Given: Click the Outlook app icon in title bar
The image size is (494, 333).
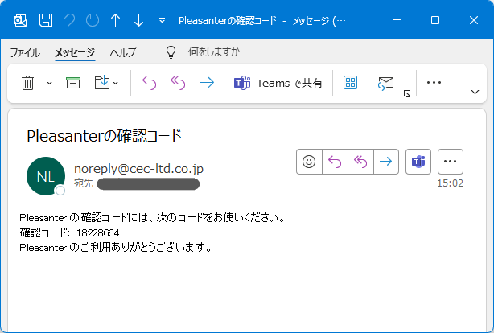Looking at the screenshot, I should click(x=20, y=20).
